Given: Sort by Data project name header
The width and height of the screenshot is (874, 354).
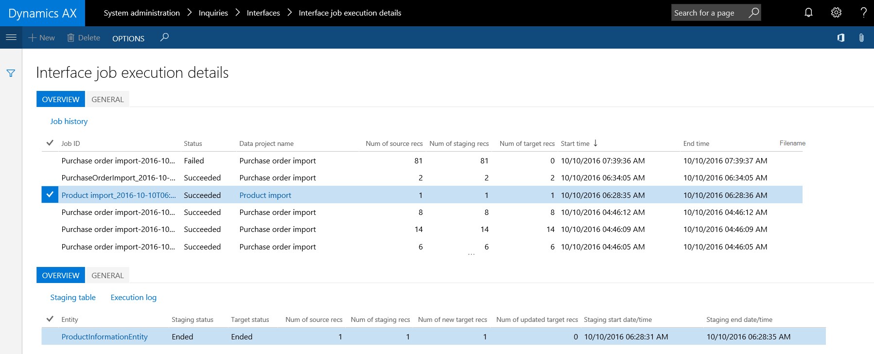Looking at the screenshot, I should (266, 143).
